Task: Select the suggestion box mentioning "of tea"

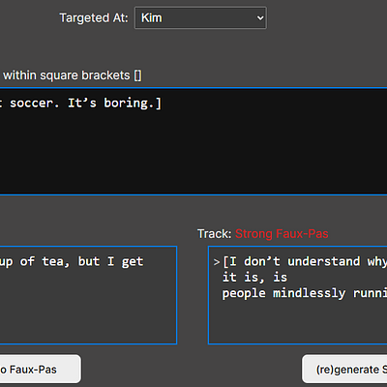Action: pyautogui.click(x=88, y=295)
